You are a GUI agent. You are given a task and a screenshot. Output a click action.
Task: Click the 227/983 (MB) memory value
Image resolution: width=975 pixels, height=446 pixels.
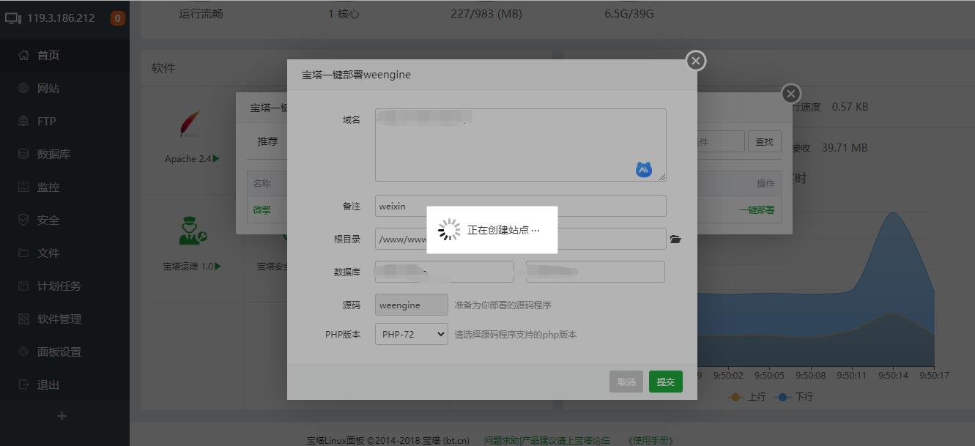coord(486,13)
